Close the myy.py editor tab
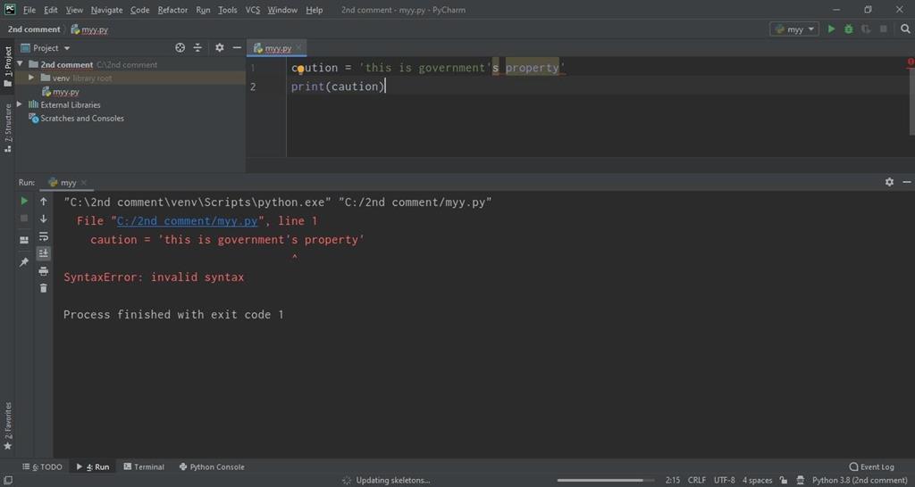 point(298,48)
